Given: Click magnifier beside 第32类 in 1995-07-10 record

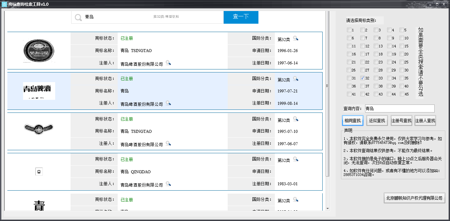Looking at the screenshot, I should coord(296,119).
